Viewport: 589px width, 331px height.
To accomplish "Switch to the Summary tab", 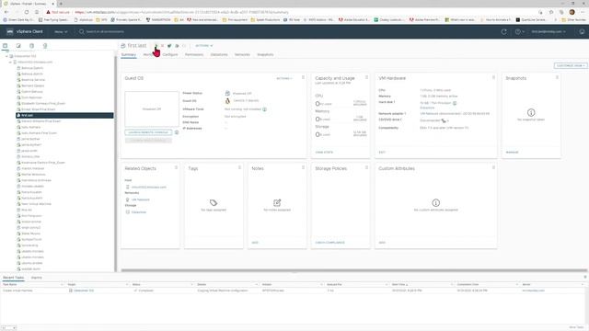I will coord(129,55).
